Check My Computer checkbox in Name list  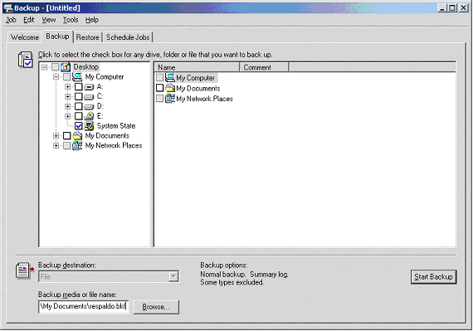pyautogui.click(x=159, y=78)
